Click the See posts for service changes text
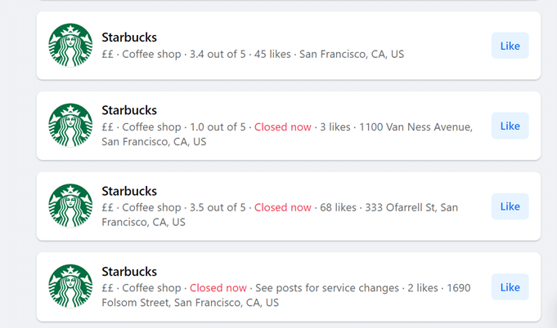Screen dimensions: 557x328 pyautogui.click(x=327, y=288)
